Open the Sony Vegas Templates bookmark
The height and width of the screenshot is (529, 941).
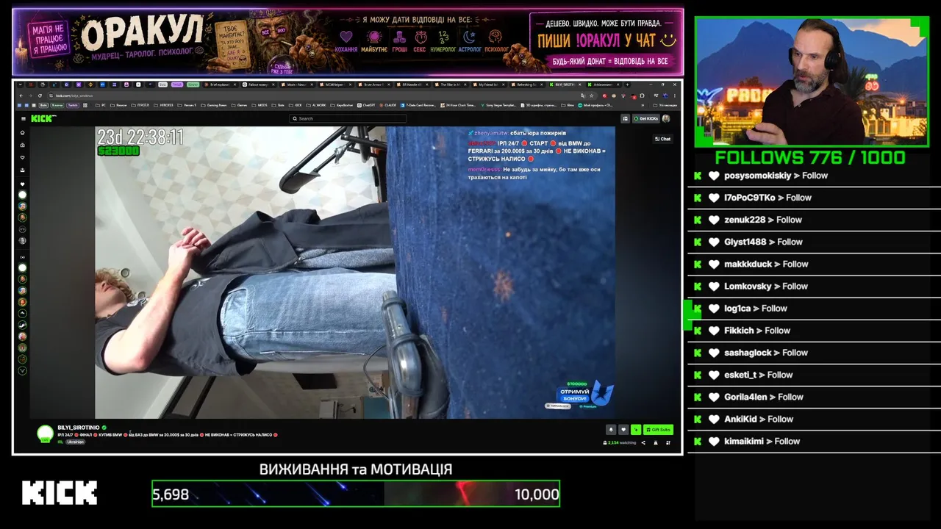[x=500, y=105]
